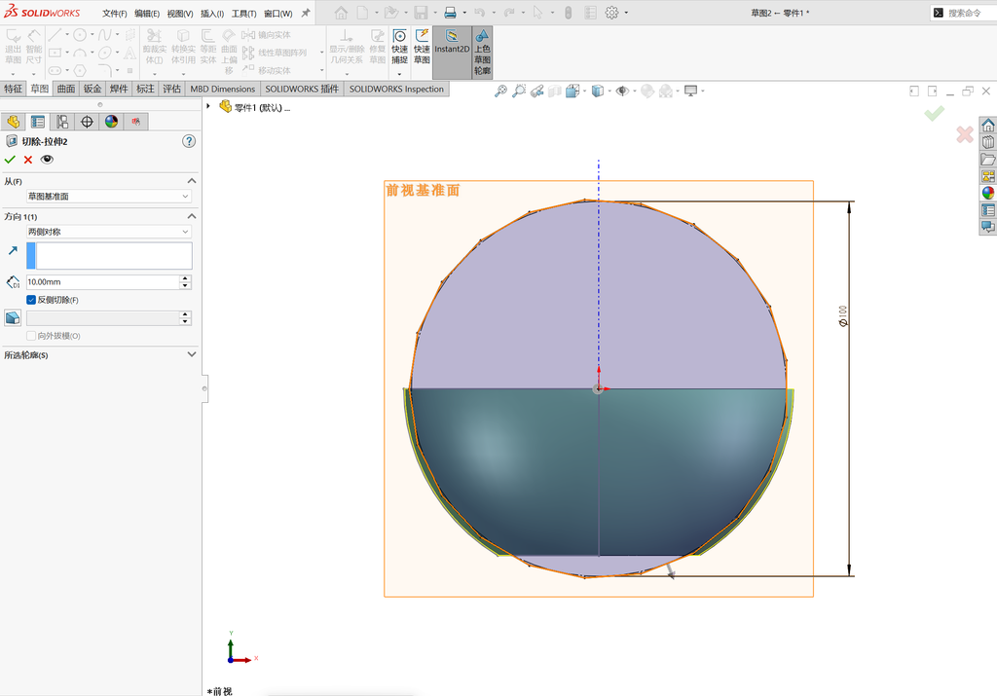The height and width of the screenshot is (696, 997).
Task: Open the 视图(V) menu
Action: [180, 14]
